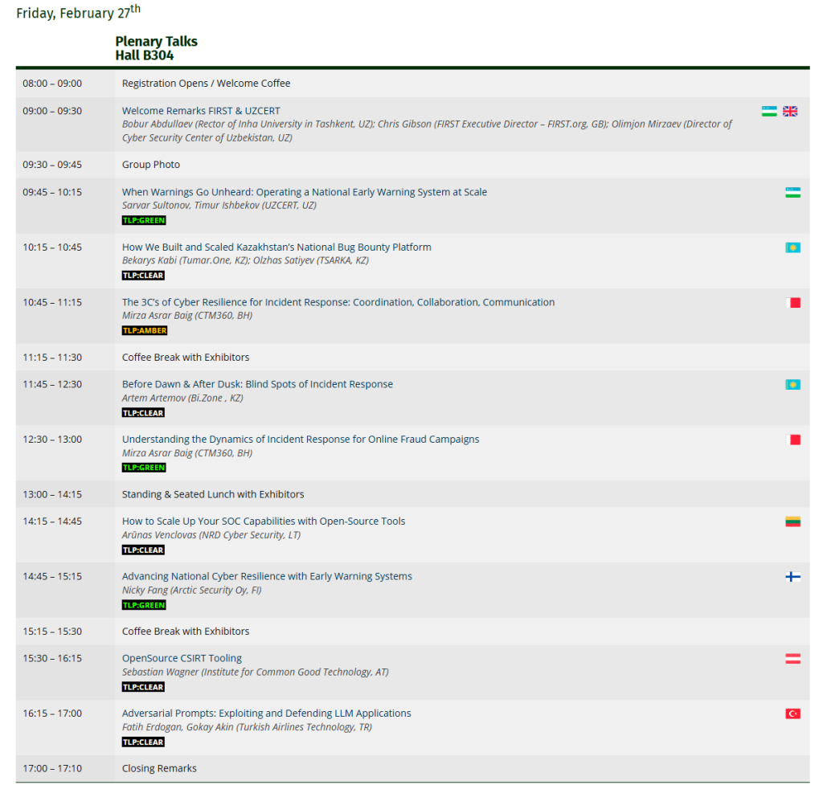Open the 'When Warnings Go Unheard' talk

(x=304, y=192)
